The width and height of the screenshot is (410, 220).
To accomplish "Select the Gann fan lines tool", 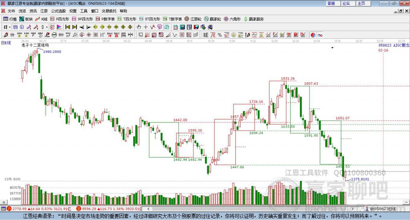I will (x=147, y=35).
